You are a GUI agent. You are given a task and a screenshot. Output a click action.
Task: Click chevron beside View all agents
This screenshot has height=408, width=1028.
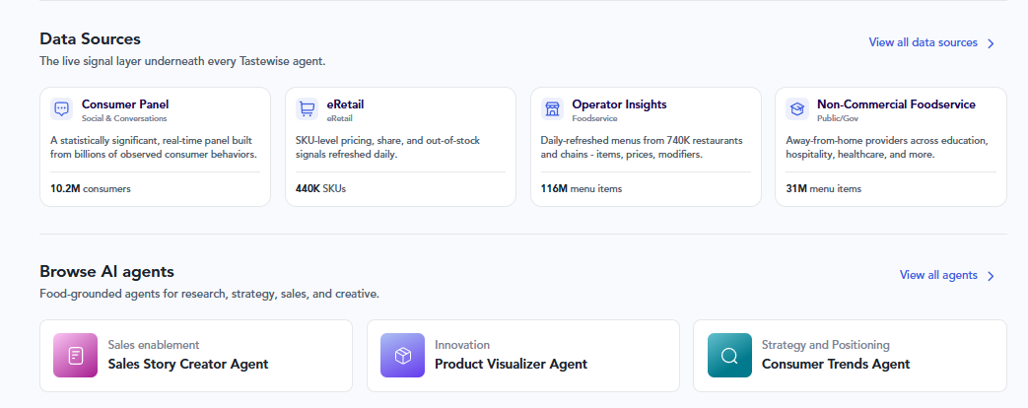(991, 276)
